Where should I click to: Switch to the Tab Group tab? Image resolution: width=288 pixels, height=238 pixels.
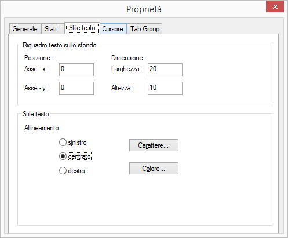[145, 29]
